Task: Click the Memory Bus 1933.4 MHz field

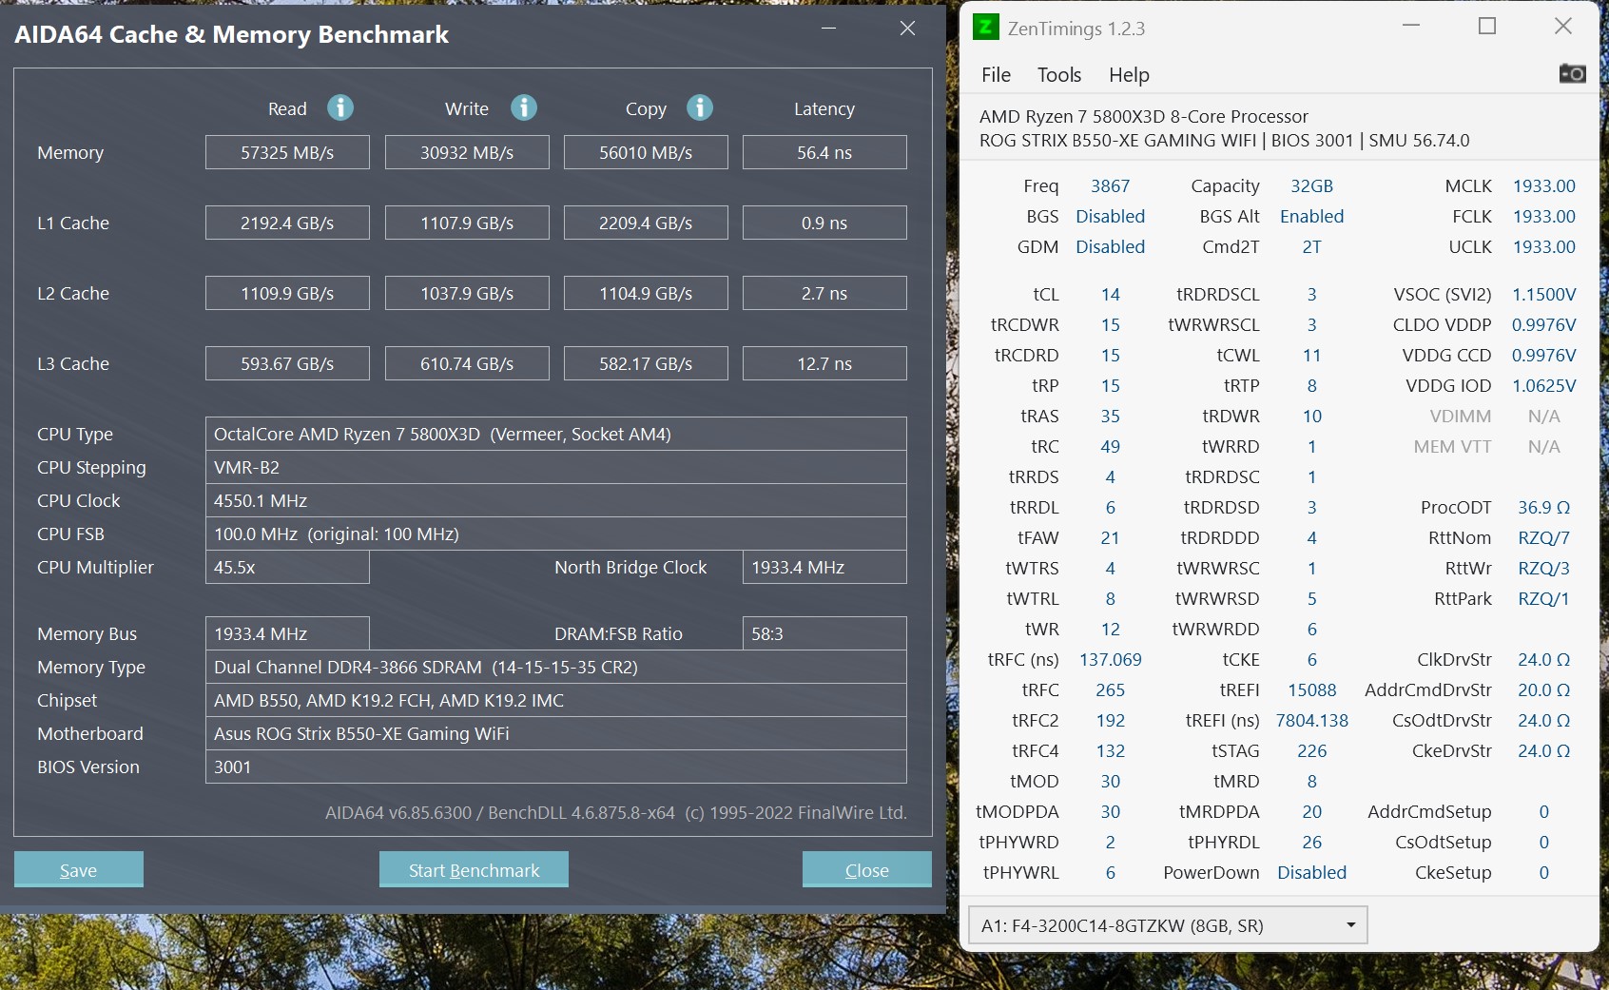Action: (x=287, y=633)
